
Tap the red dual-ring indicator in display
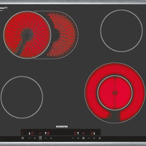(83, 133)
